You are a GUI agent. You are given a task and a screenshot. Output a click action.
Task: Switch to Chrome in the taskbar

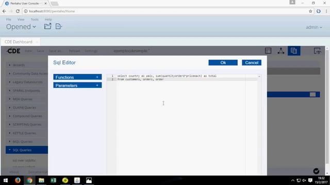tap(29, 180)
